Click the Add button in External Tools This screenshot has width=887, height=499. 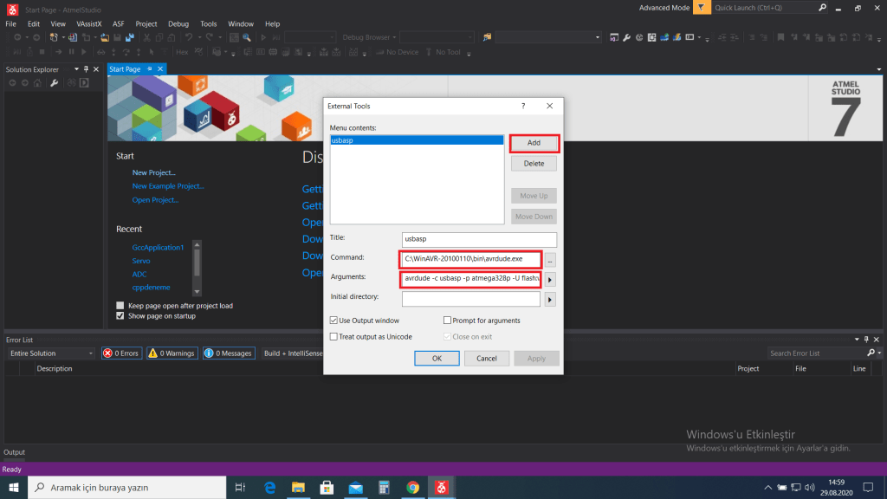click(x=534, y=143)
